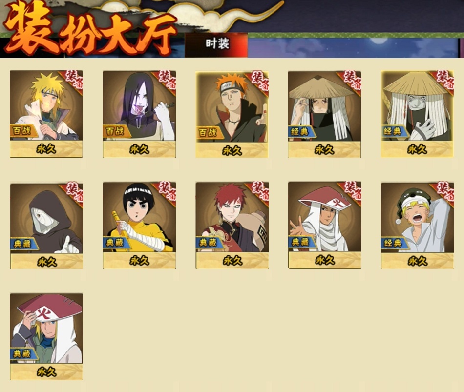Select the yellow jumpsuit bowl-cut ninja card
Viewport: 464px width, 392px height.
[139, 226]
